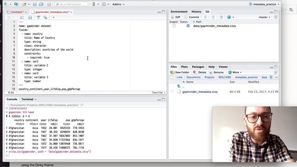The height and width of the screenshot is (167, 297).
Task: Click the Diff button
Action: coord(175,17)
